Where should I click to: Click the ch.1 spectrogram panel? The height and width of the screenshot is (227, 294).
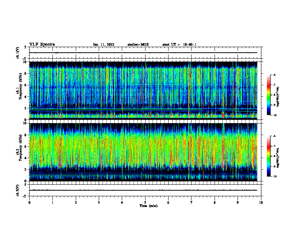143,91
